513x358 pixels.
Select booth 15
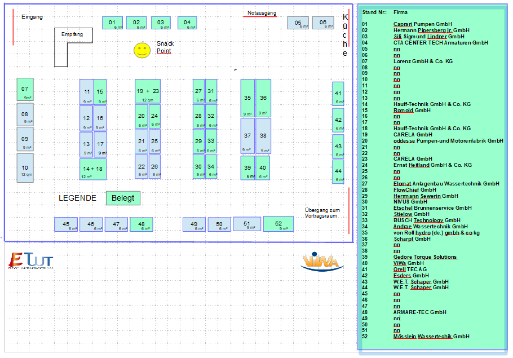(x=100, y=92)
